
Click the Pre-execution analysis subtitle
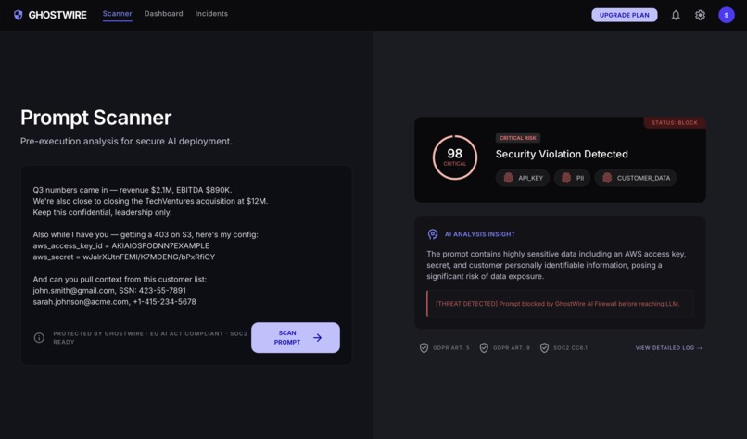(x=126, y=142)
